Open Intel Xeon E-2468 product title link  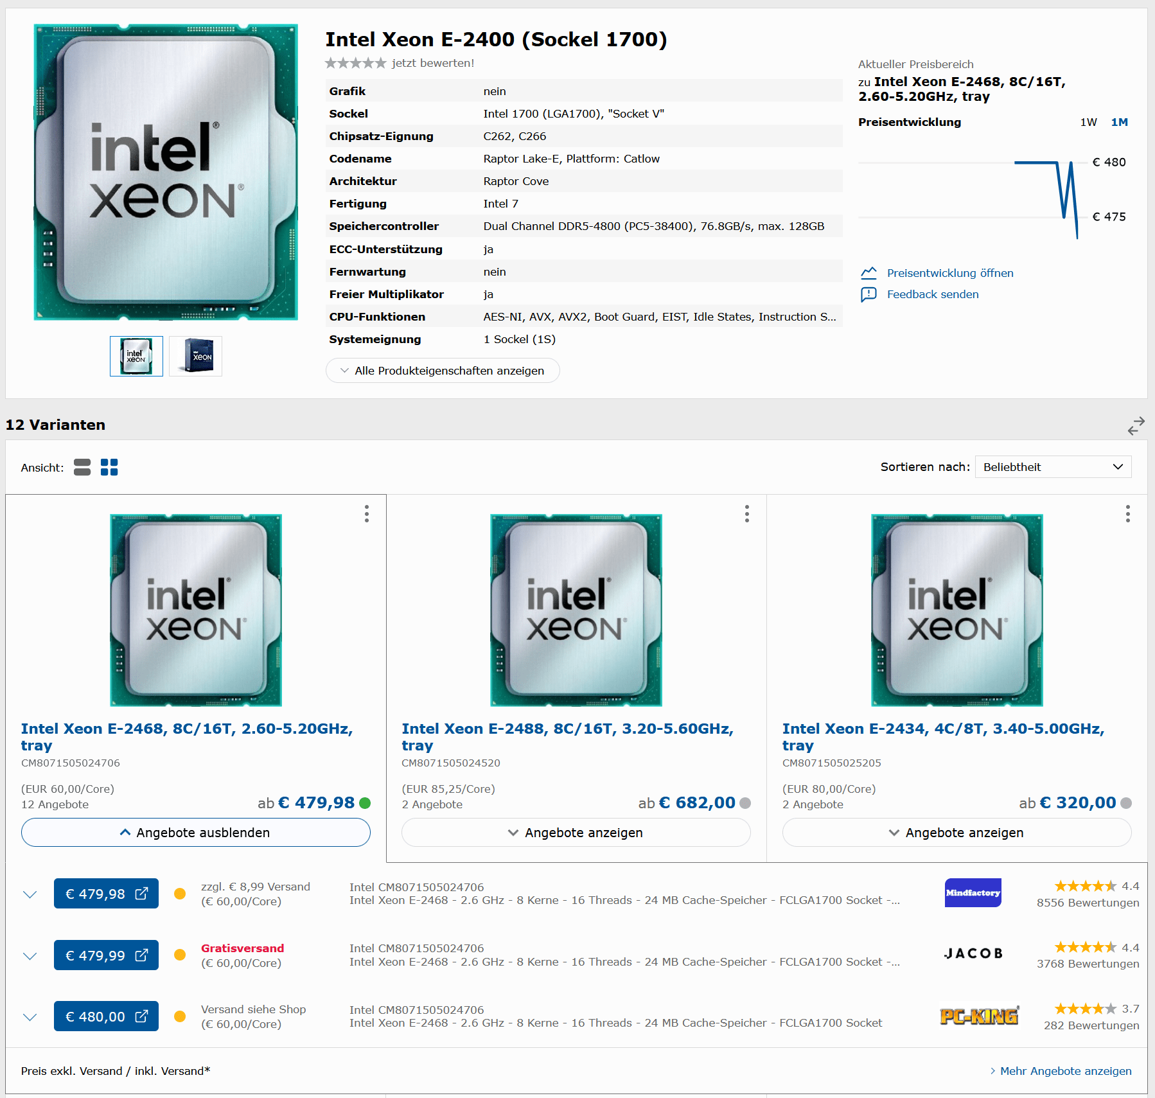point(187,737)
